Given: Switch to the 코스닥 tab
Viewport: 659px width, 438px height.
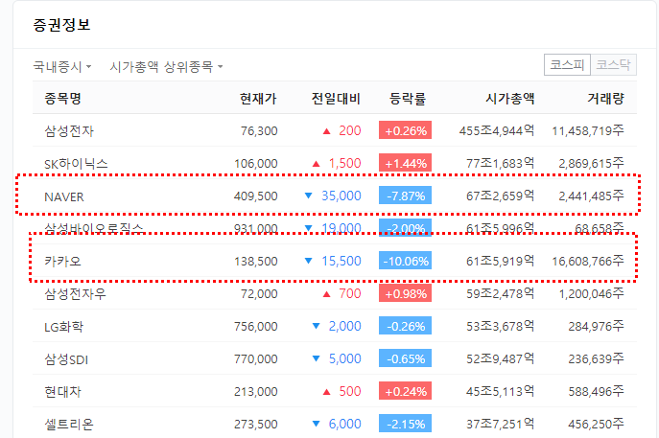Looking at the screenshot, I should [x=613, y=64].
